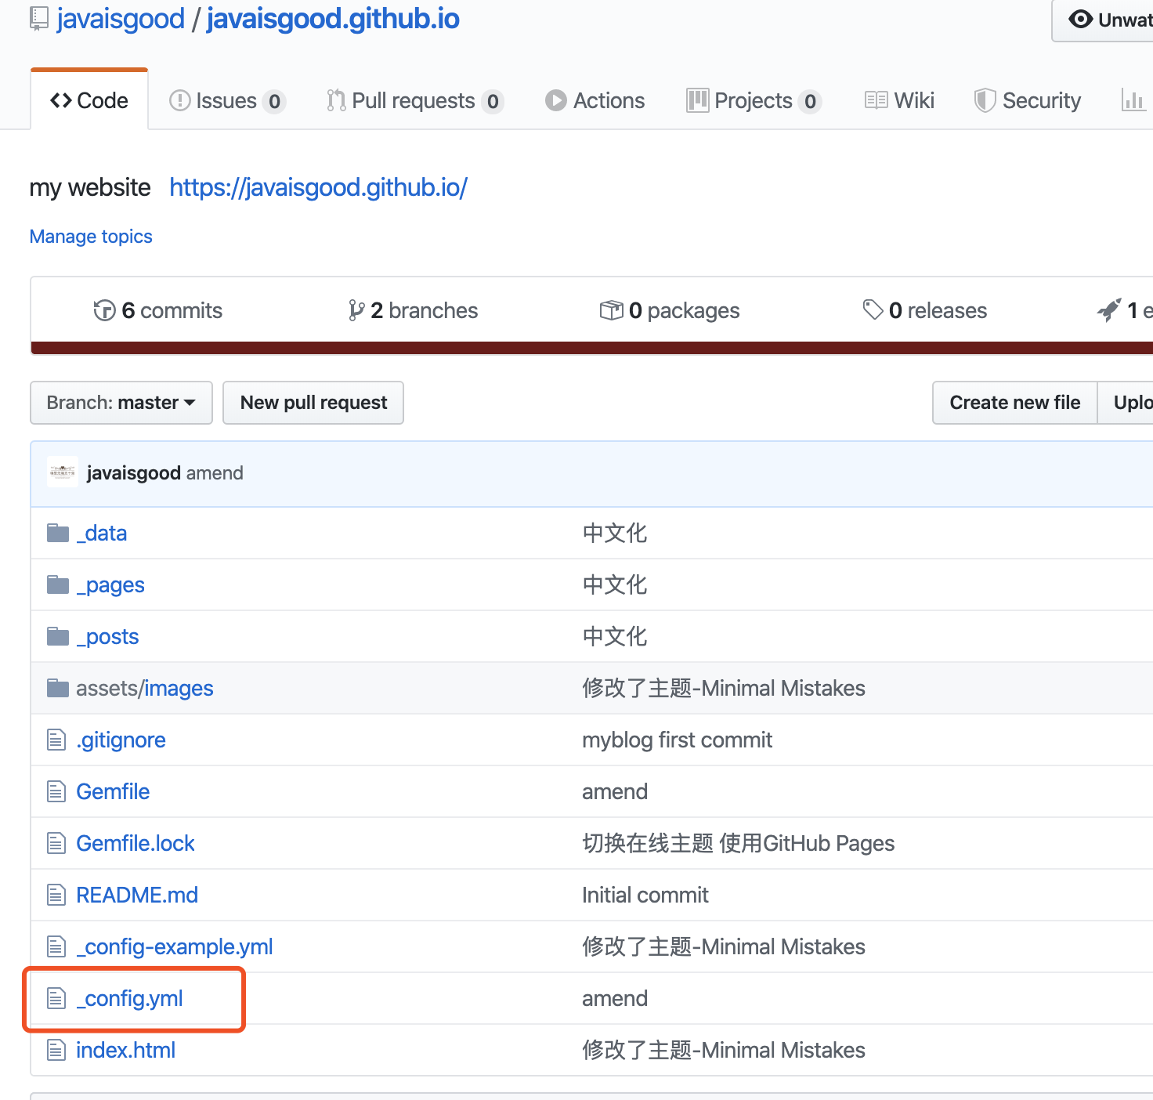The width and height of the screenshot is (1153, 1100).
Task: Click the file icon for index.html
Action: [x=56, y=1050]
